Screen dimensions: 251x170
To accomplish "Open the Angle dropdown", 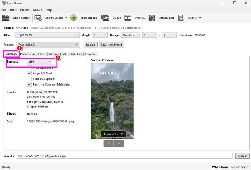I will pyautogui.click(x=100, y=35).
